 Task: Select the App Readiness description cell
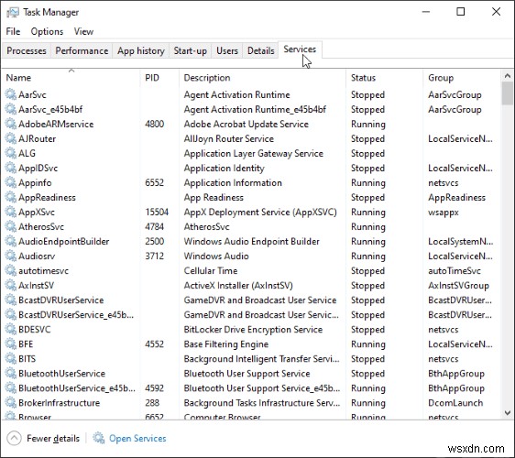(214, 198)
